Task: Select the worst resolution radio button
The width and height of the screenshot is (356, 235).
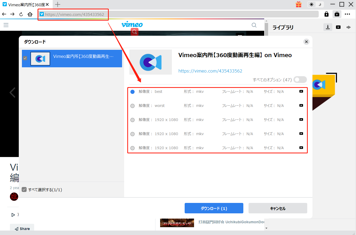Action: coord(132,106)
